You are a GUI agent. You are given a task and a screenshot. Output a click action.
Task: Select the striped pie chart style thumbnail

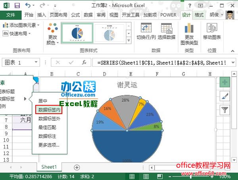109,33
